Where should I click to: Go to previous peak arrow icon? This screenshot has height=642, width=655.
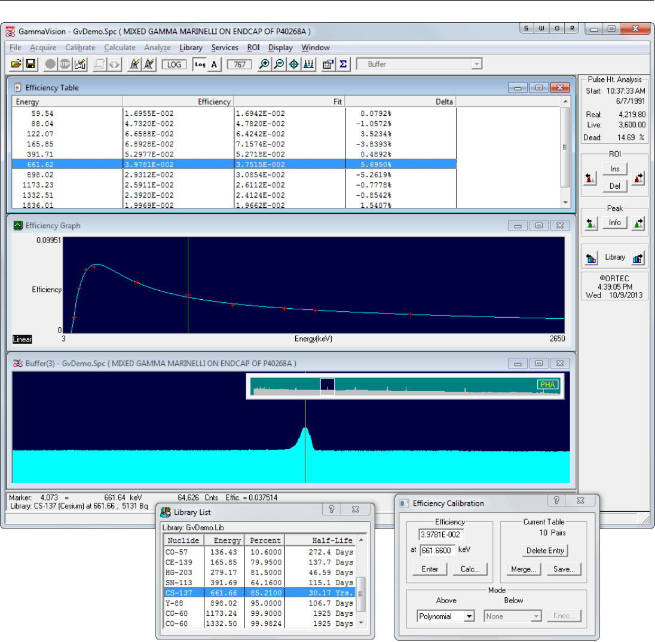pyautogui.click(x=591, y=223)
